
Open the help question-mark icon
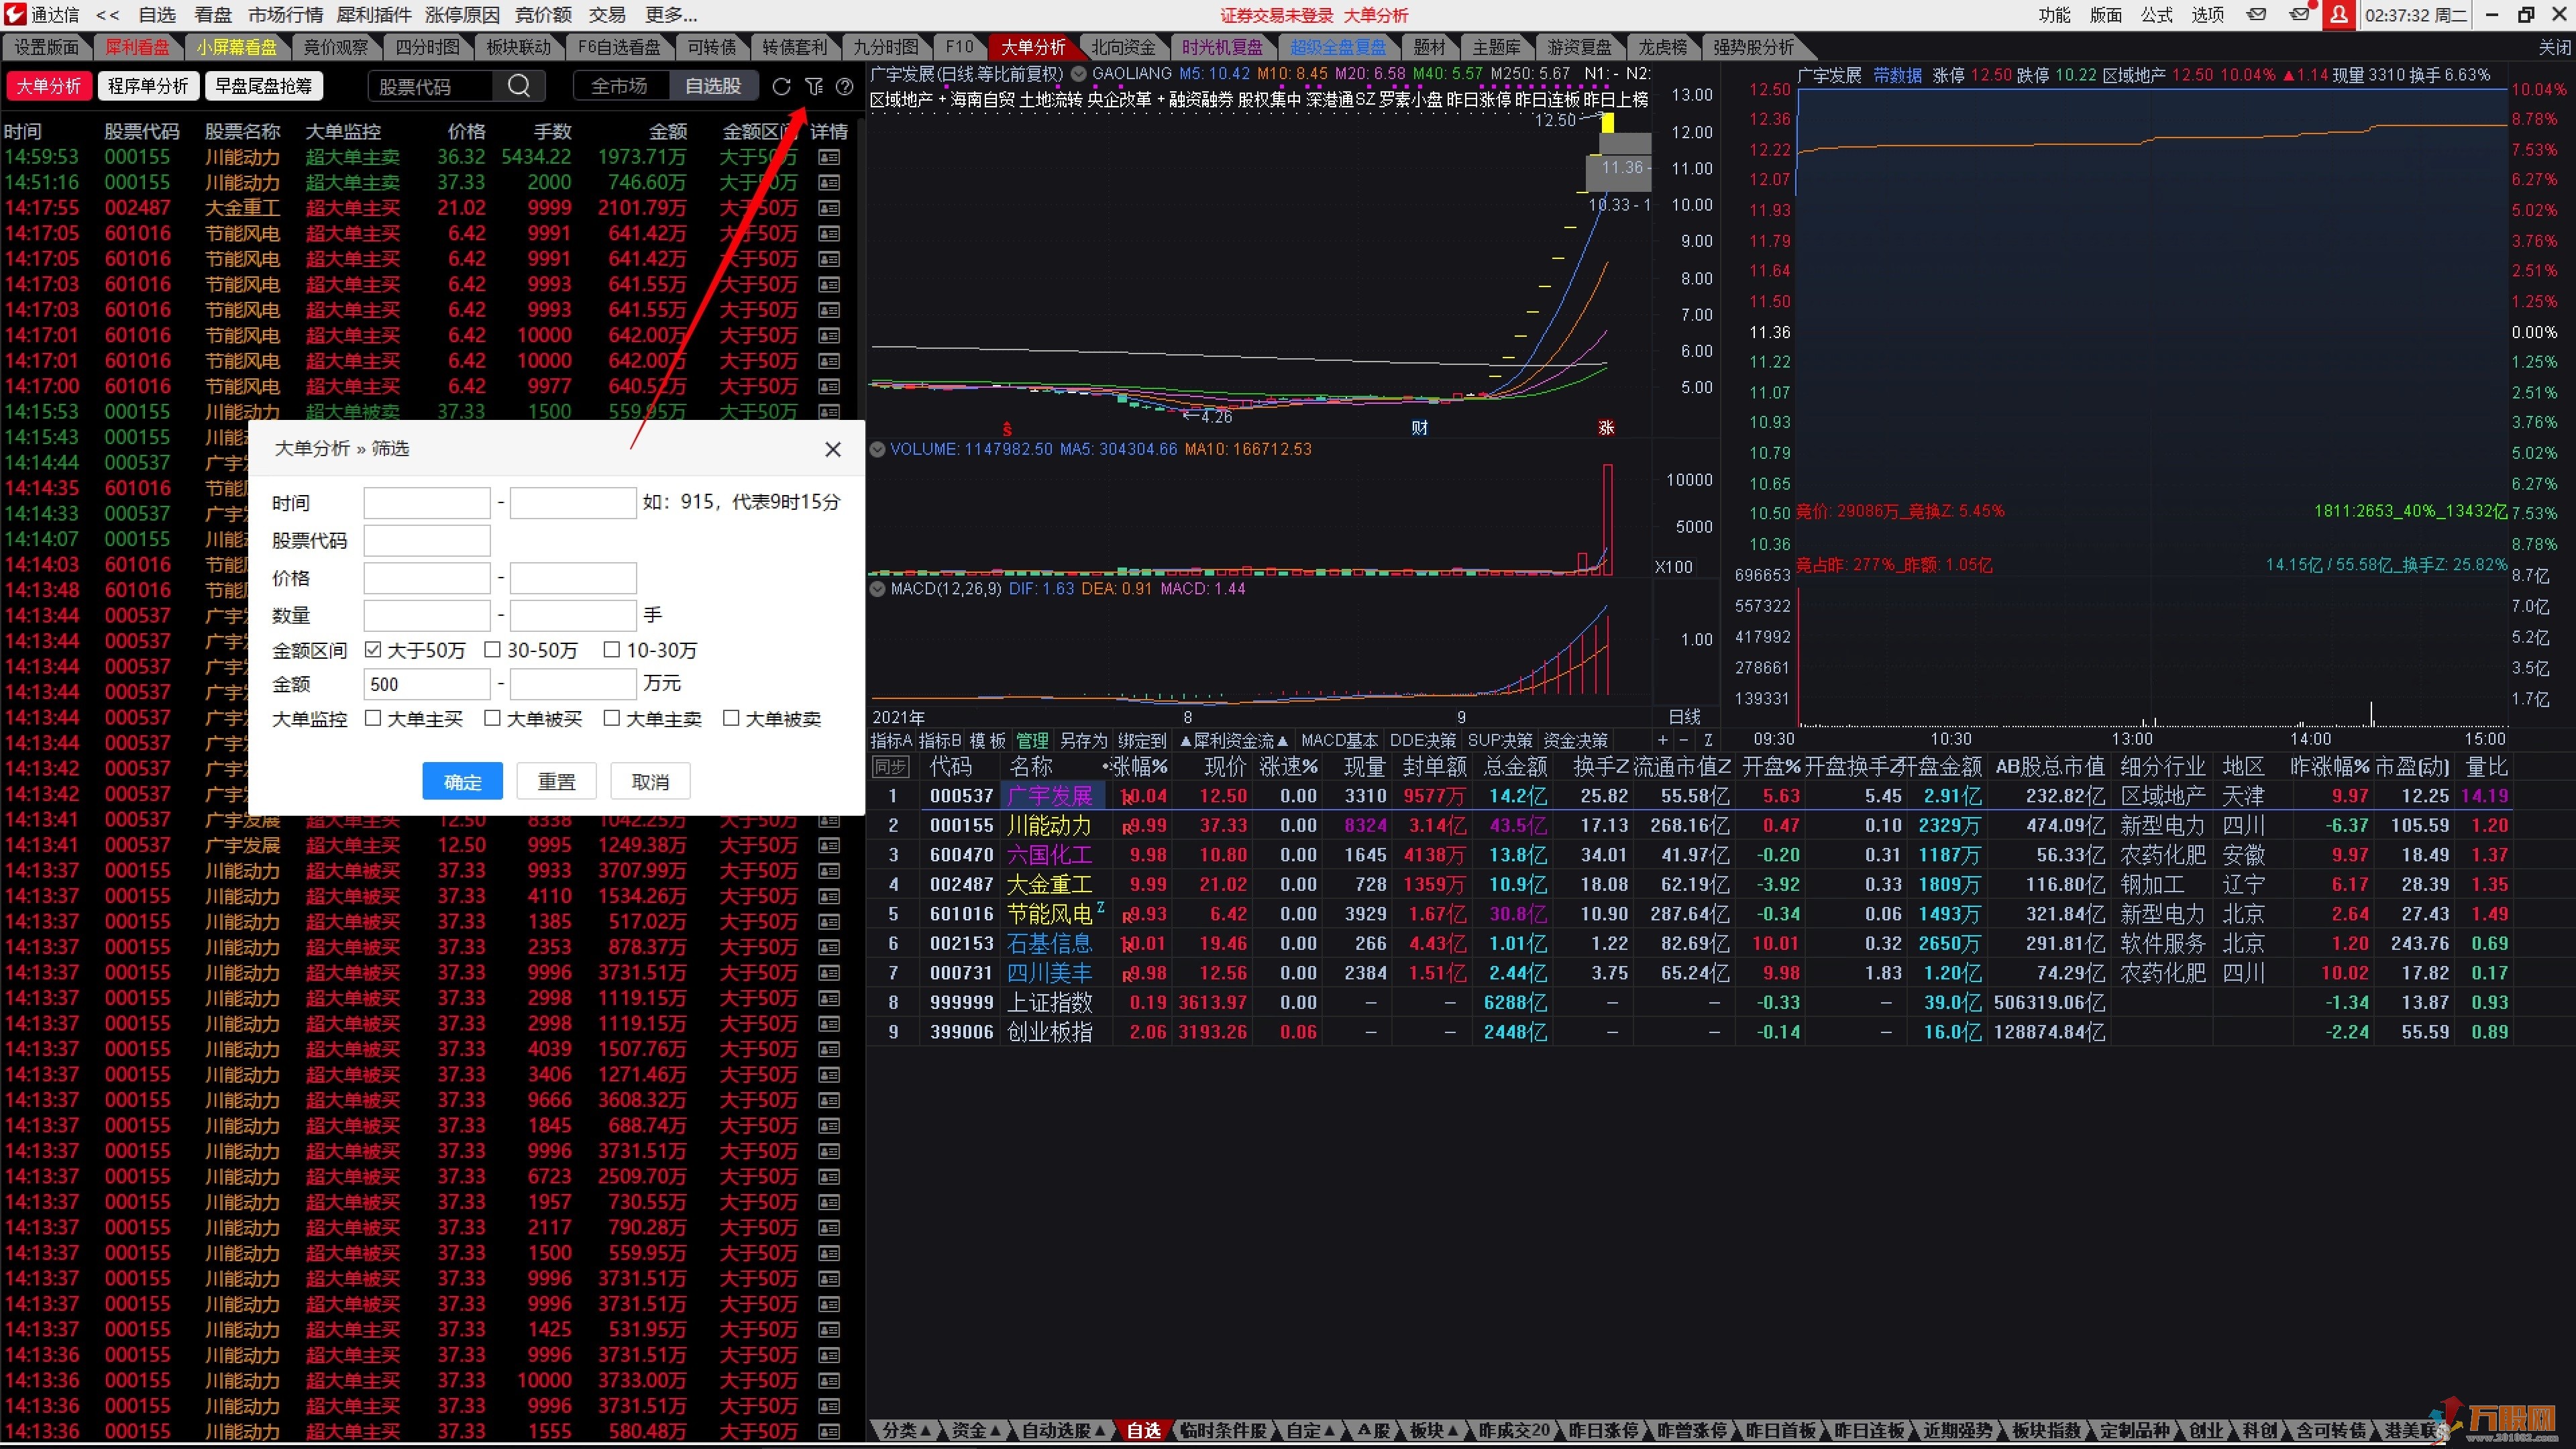(x=845, y=87)
